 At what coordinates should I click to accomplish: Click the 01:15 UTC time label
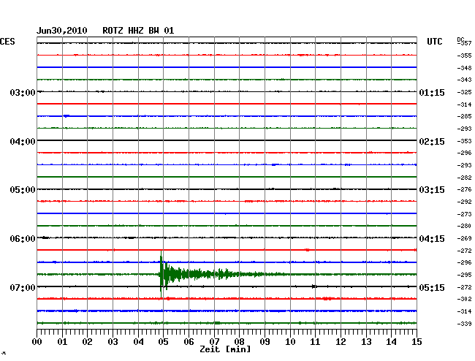point(432,92)
